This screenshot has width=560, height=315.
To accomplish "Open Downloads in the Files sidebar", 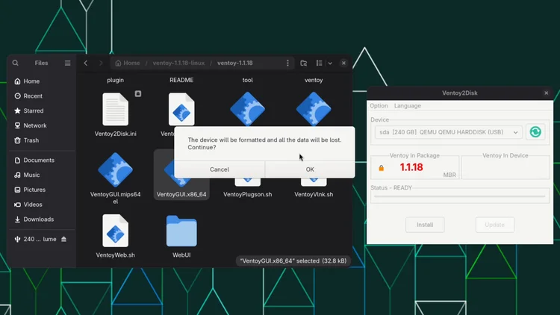I will 41,219.
